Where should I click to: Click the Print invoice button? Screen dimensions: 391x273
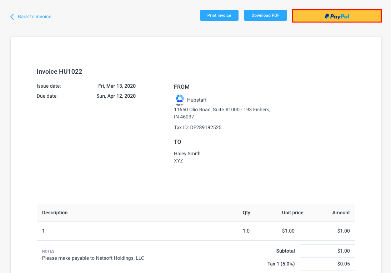click(x=219, y=15)
